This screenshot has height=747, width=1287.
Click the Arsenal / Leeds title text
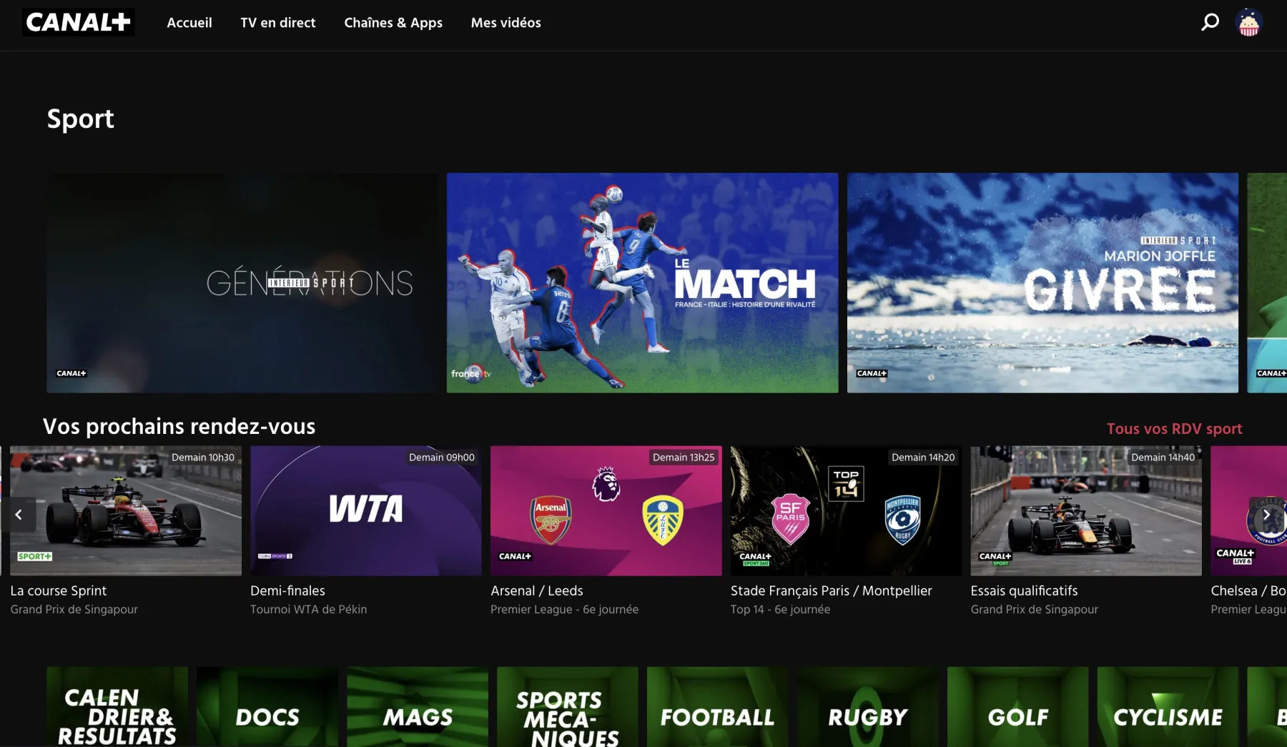pyautogui.click(x=537, y=591)
